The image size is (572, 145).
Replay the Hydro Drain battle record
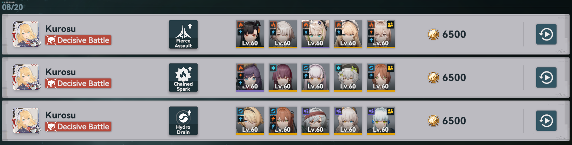546,121
